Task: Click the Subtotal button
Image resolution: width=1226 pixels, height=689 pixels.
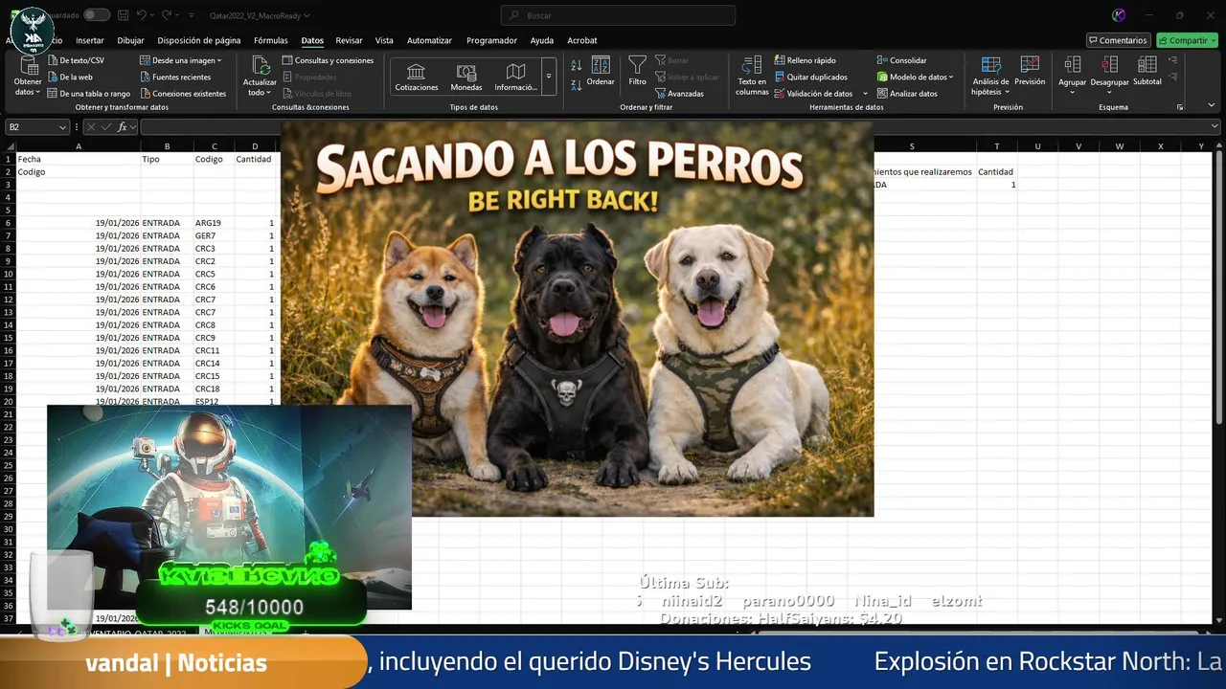Action: 1147,71
